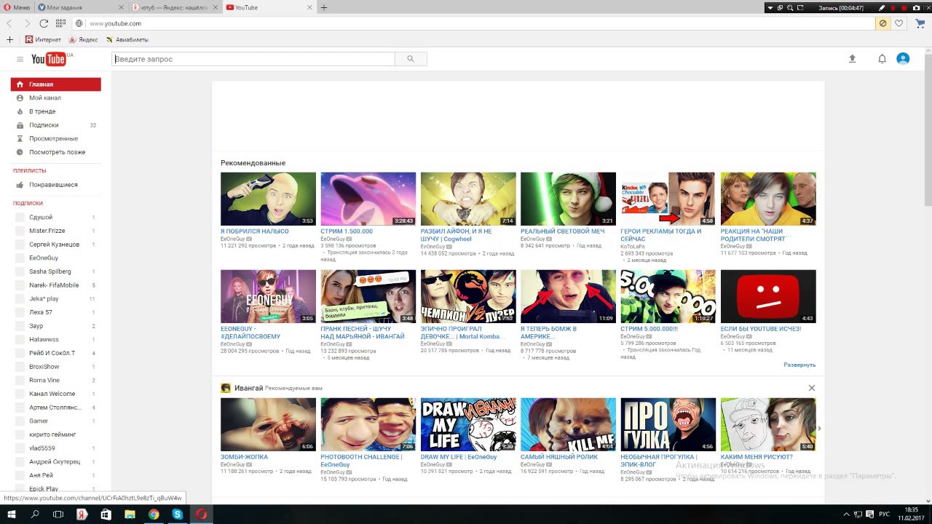This screenshot has height=524, width=932.
Task: Select Главная in the sidebar
Action: click(56, 84)
